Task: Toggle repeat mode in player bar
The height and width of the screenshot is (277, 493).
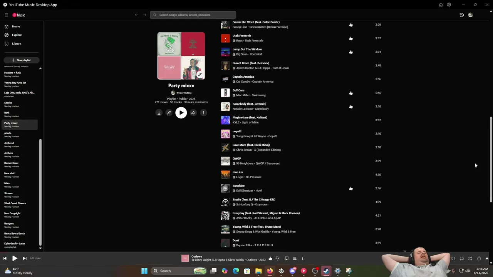Action: 462,259
